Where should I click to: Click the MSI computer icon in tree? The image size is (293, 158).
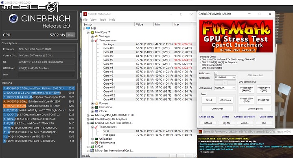coord(88,28)
